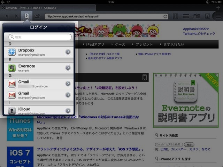Click the first Gmail envelope icon
223x167 pixels.
(x=12, y=84)
